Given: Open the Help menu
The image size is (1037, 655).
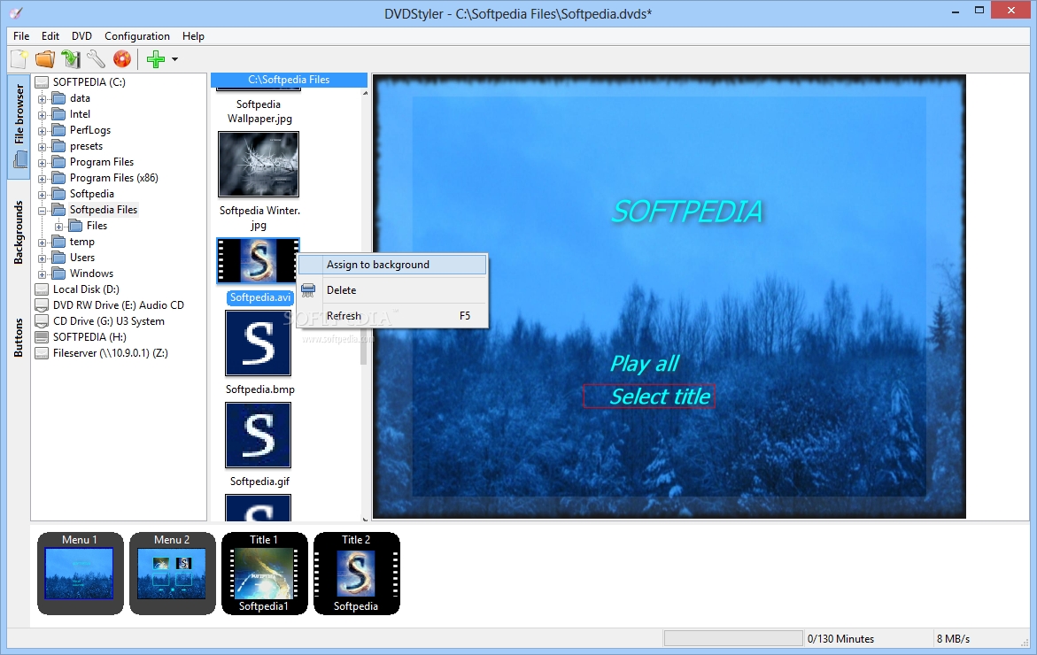Looking at the screenshot, I should pos(193,35).
